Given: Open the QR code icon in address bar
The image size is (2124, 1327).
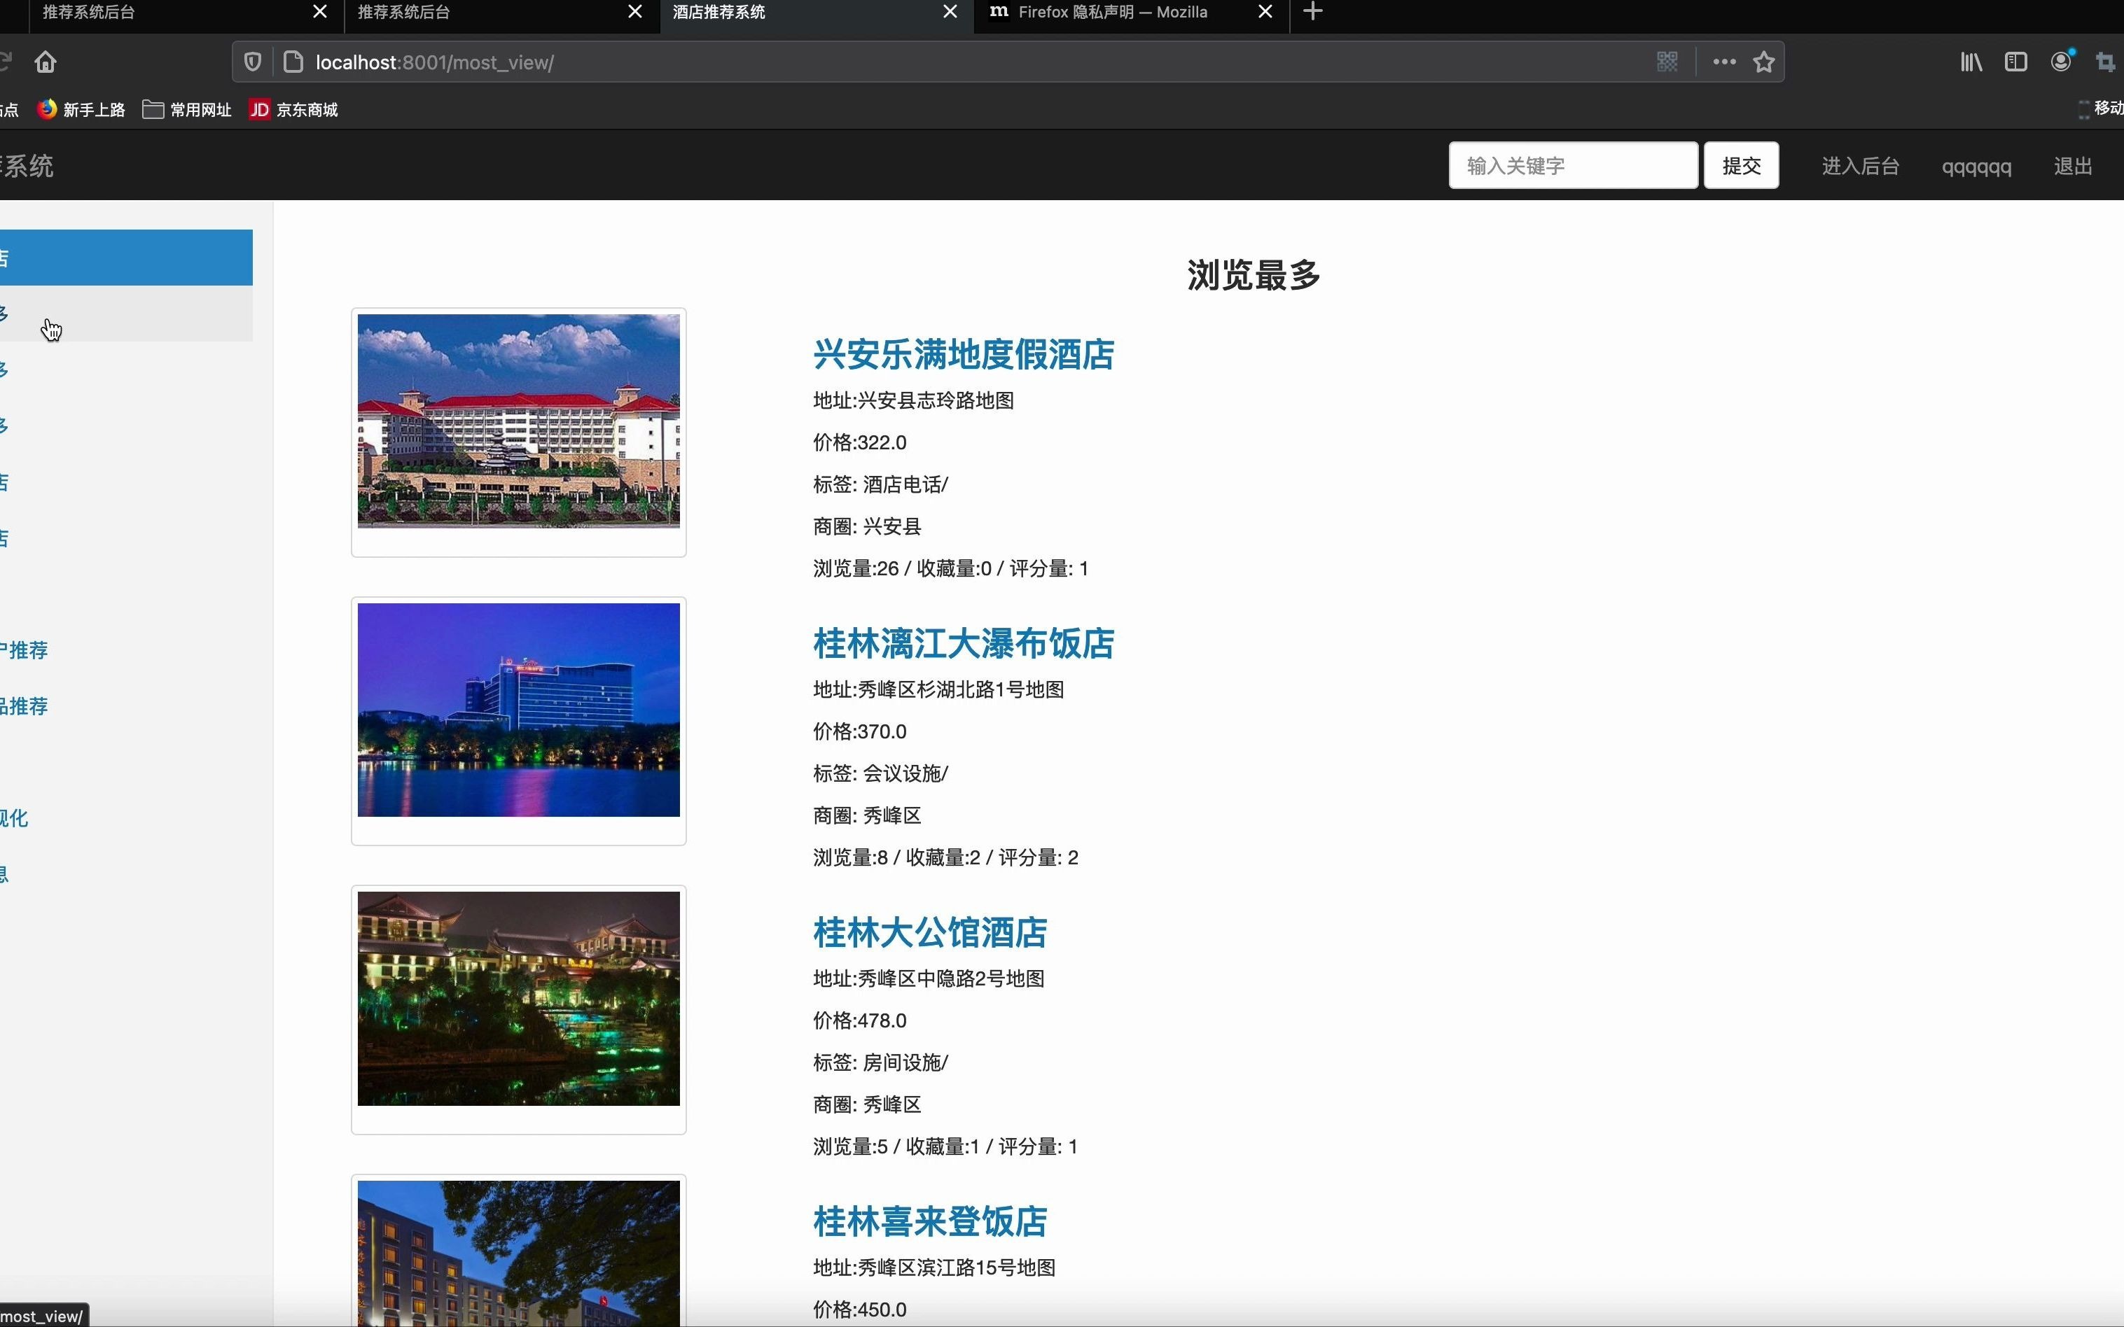Looking at the screenshot, I should pyautogui.click(x=1667, y=62).
